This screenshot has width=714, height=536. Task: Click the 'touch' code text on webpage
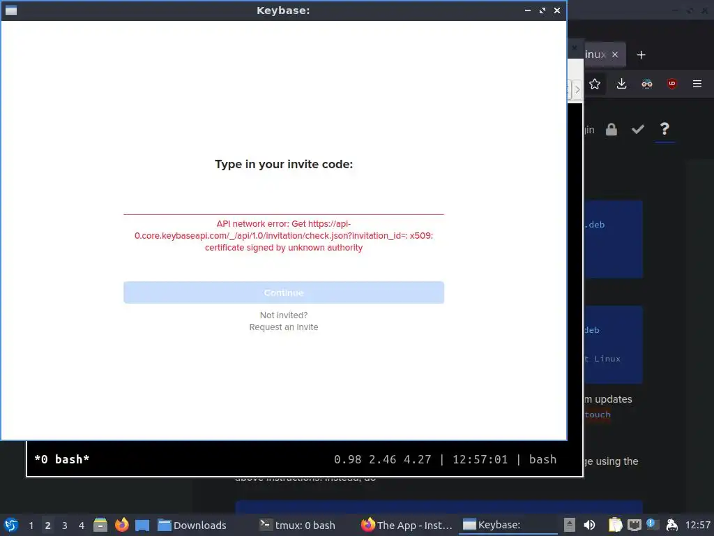click(598, 415)
